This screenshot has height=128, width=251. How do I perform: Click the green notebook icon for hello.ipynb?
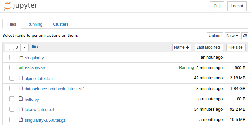tap(21, 68)
